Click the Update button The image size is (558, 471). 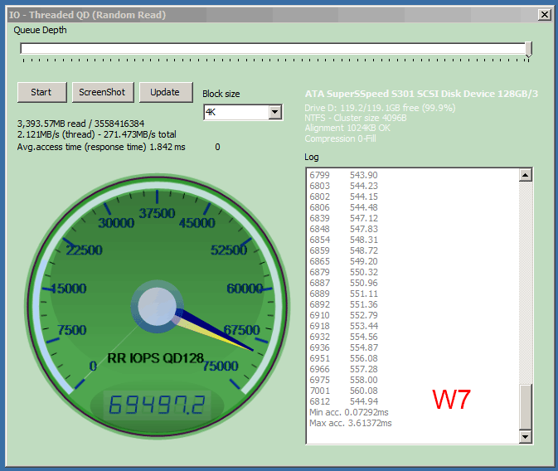pyautogui.click(x=165, y=92)
